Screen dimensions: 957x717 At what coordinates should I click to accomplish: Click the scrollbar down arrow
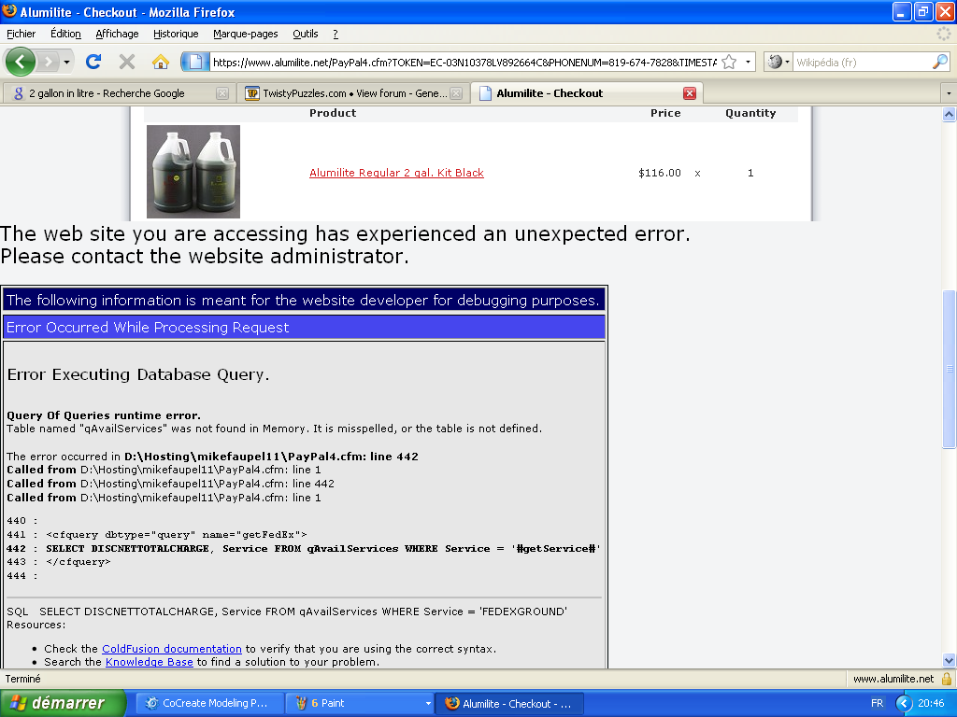(950, 660)
